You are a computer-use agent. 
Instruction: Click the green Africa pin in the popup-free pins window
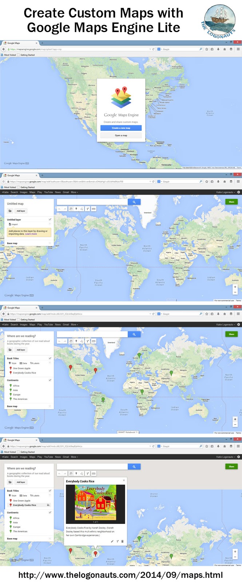pos(142,392)
